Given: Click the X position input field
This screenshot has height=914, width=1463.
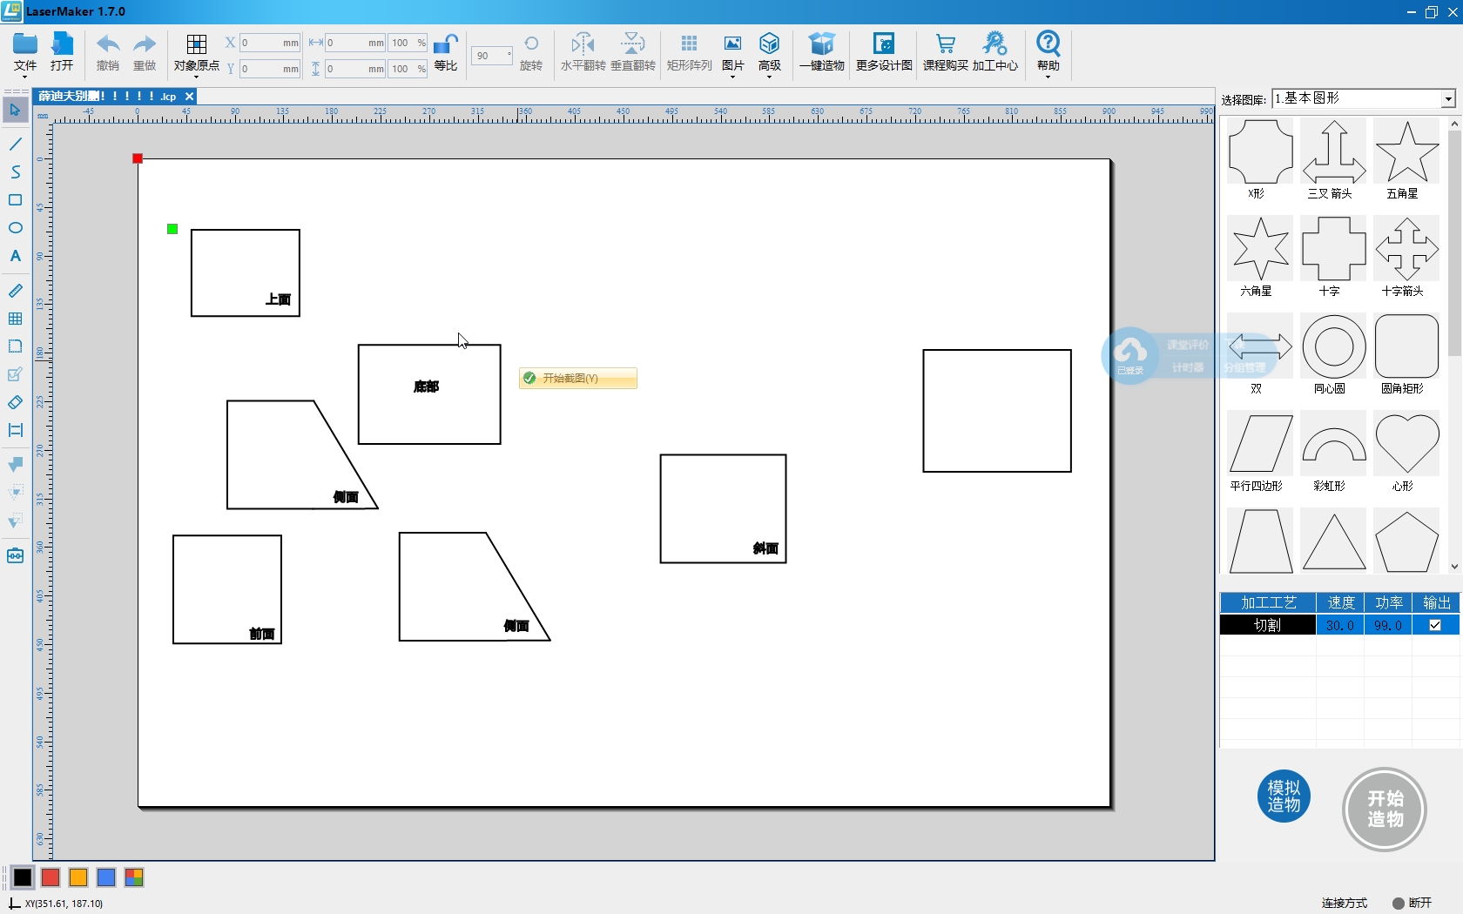Looking at the screenshot, I should tap(270, 43).
